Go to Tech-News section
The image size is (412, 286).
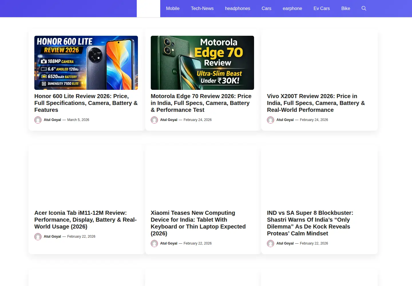point(202,9)
